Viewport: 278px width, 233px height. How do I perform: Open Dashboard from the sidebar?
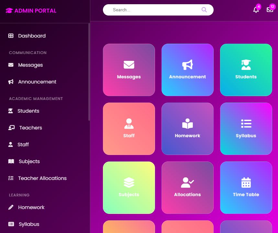pyautogui.click(x=32, y=36)
